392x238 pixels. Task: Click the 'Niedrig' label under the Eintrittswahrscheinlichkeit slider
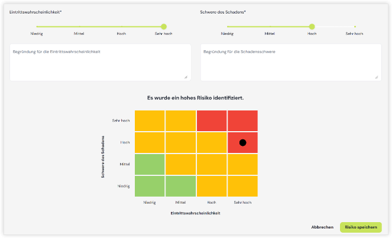tap(36, 34)
